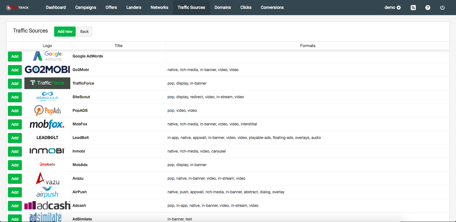
Task: Select the PopAds logo
Action: [47, 111]
